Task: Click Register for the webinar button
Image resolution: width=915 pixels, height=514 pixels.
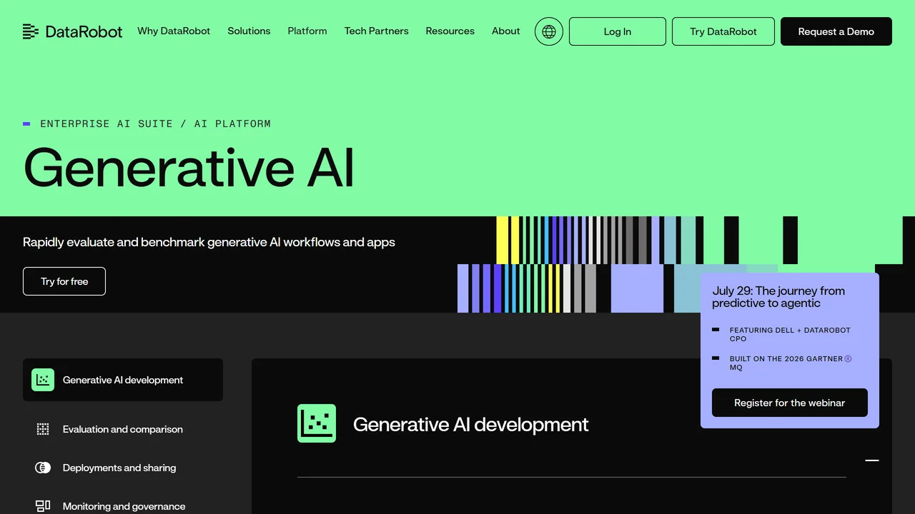Action: click(x=790, y=403)
